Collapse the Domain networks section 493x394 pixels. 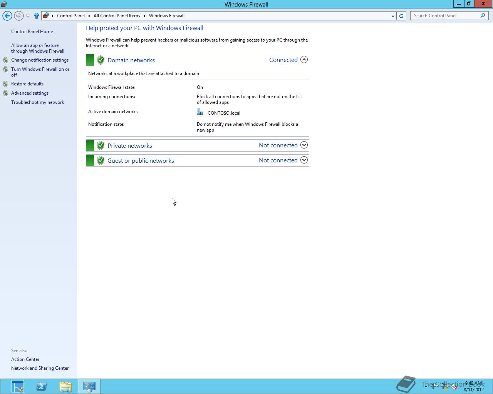[304, 60]
